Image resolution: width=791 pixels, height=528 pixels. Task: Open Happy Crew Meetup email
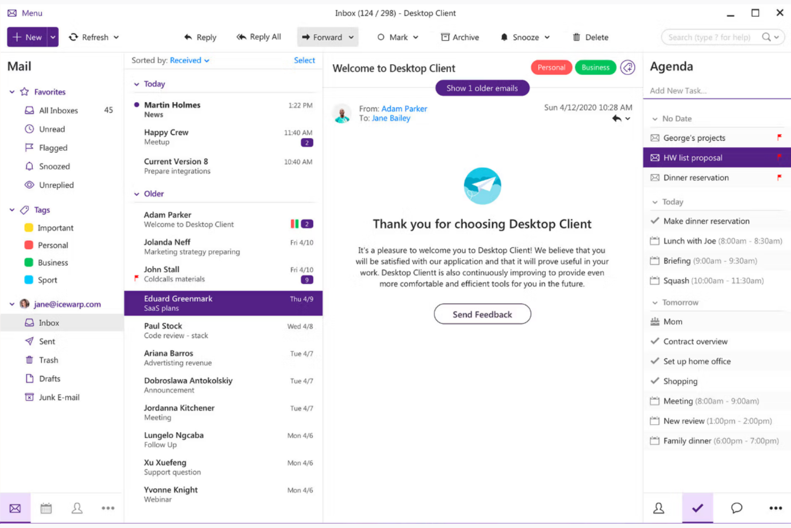[x=223, y=137]
